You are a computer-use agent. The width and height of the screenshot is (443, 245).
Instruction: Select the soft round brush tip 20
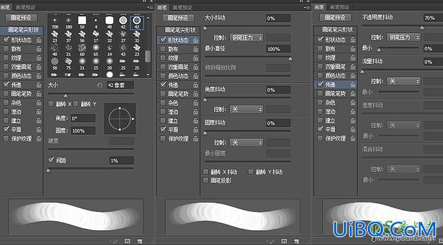pos(109,63)
